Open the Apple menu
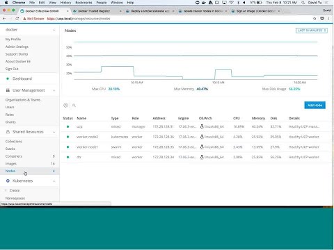This screenshot has height=250, width=334. (6, 3)
